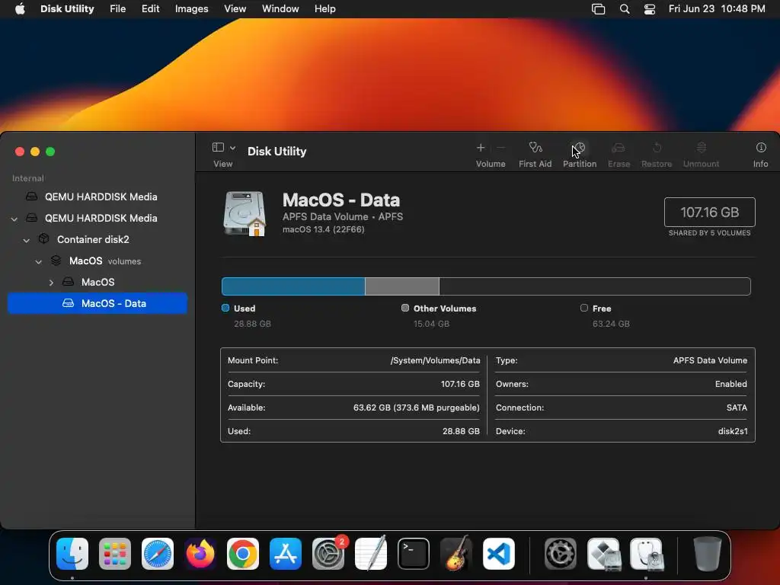Open the Help menu

(324, 9)
